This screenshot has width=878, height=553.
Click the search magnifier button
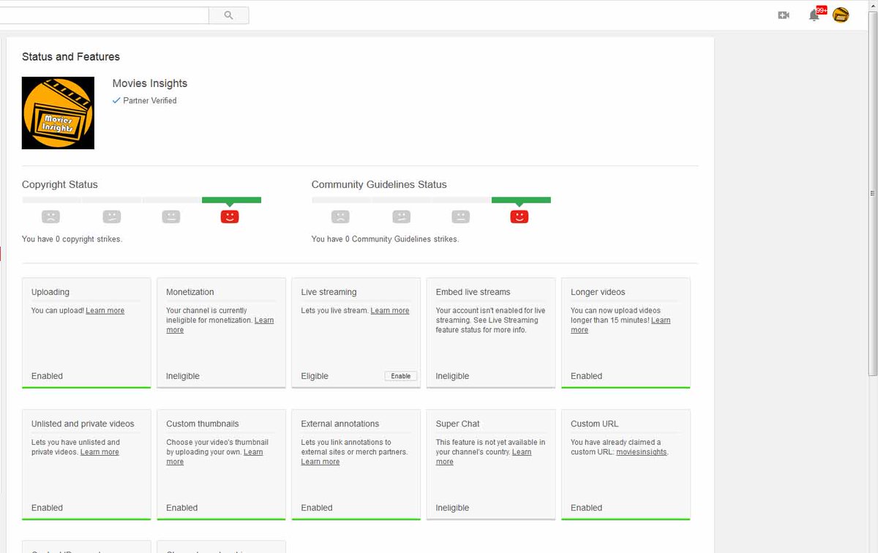click(228, 15)
